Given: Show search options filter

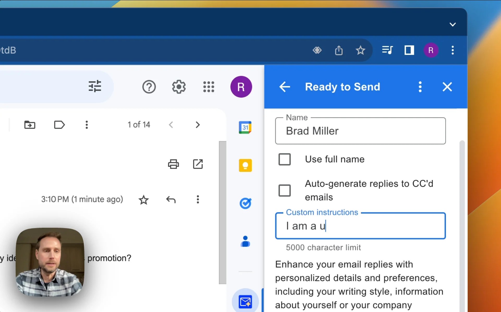Looking at the screenshot, I should pyautogui.click(x=95, y=86).
